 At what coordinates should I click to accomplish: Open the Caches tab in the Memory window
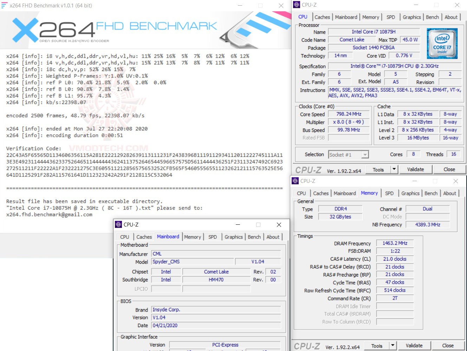point(321,193)
